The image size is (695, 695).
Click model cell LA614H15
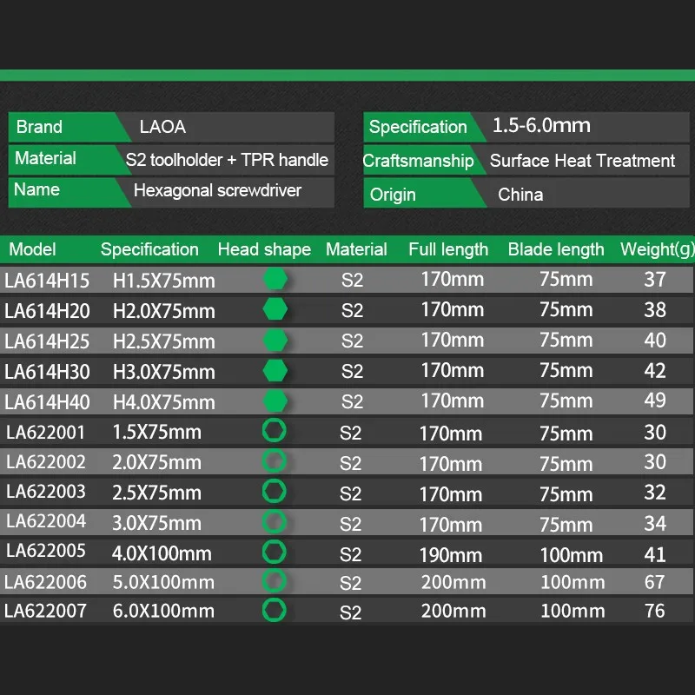tap(47, 281)
